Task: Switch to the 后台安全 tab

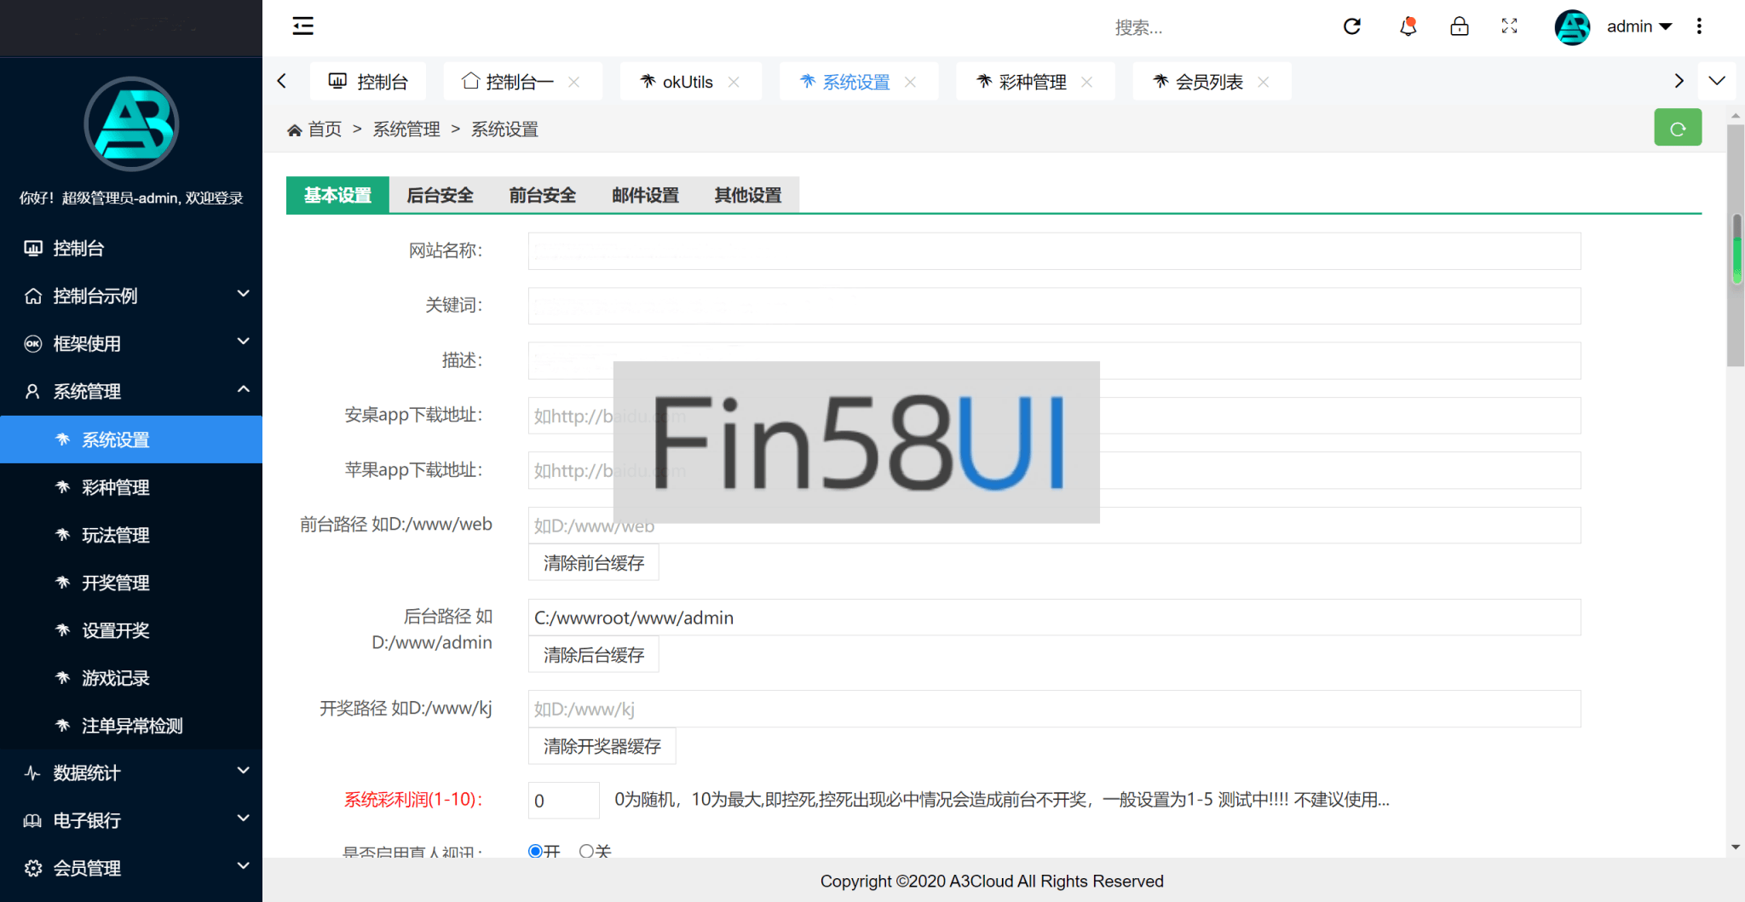Action: click(x=440, y=195)
